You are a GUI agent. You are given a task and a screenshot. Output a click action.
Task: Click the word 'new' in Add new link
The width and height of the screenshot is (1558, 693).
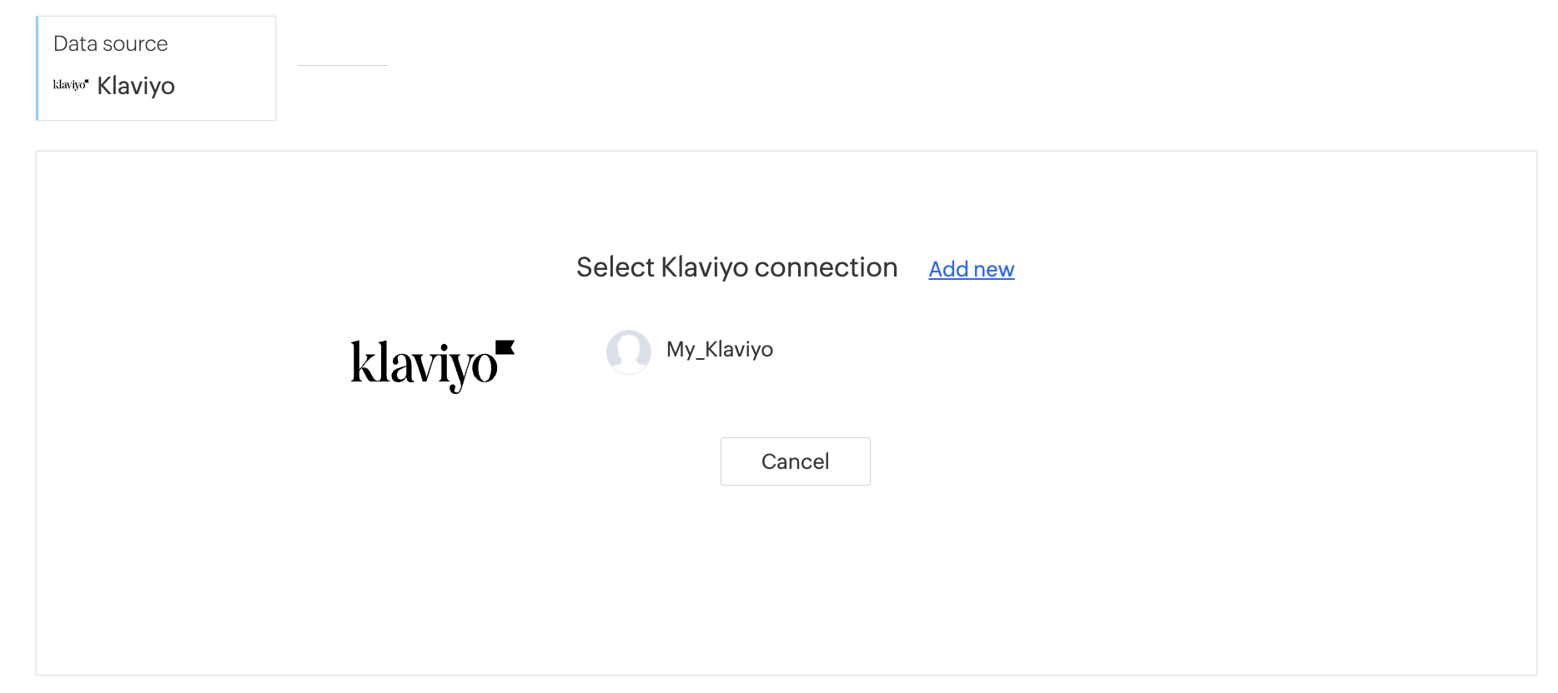pos(993,269)
